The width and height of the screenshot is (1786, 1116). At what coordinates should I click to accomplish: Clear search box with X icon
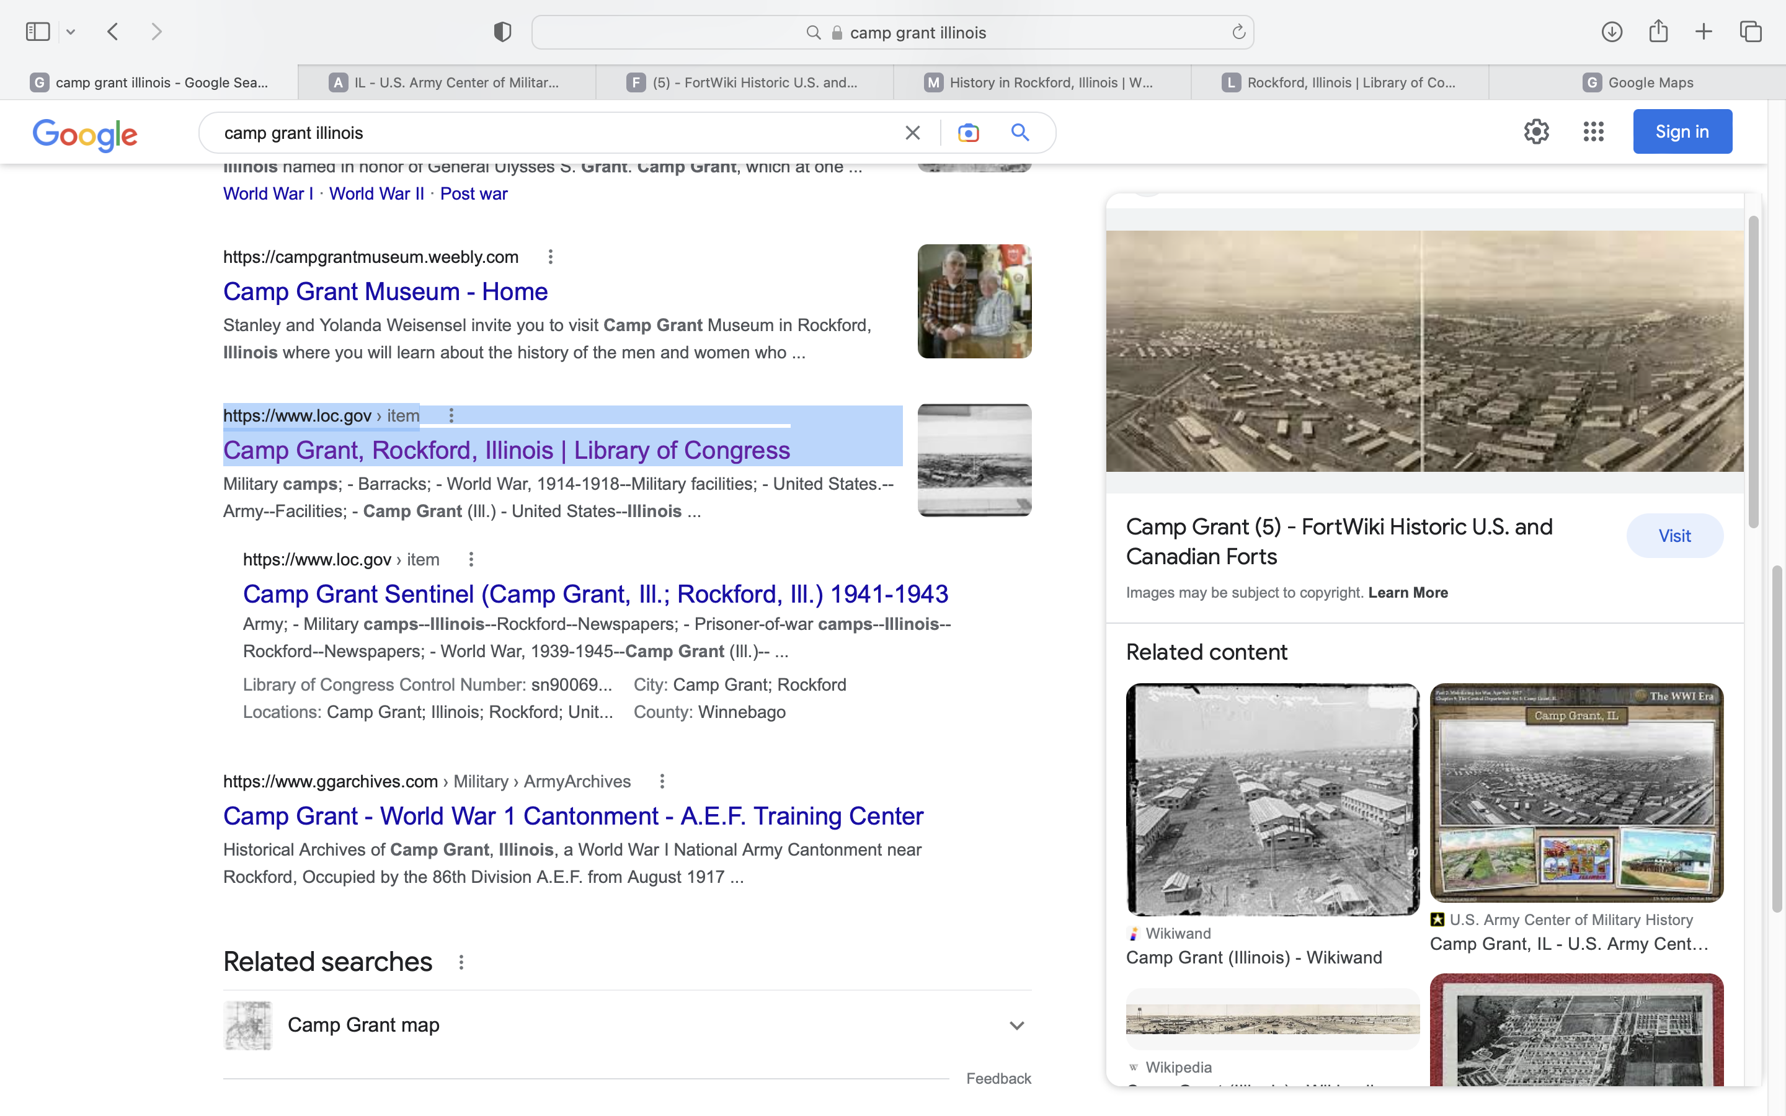(912, 133)
